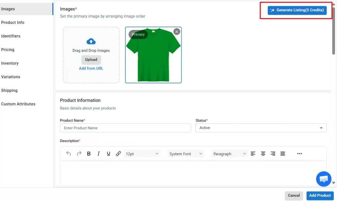This screenshot has width=337, height=201.
Task: Toggle bold formatting
Action: 89,154
